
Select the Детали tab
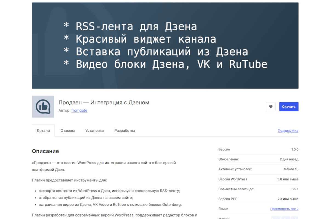(x=43, y=131)
